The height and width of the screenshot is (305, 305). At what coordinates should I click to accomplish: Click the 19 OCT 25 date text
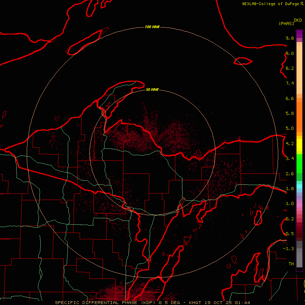click(x=219, y=303)
